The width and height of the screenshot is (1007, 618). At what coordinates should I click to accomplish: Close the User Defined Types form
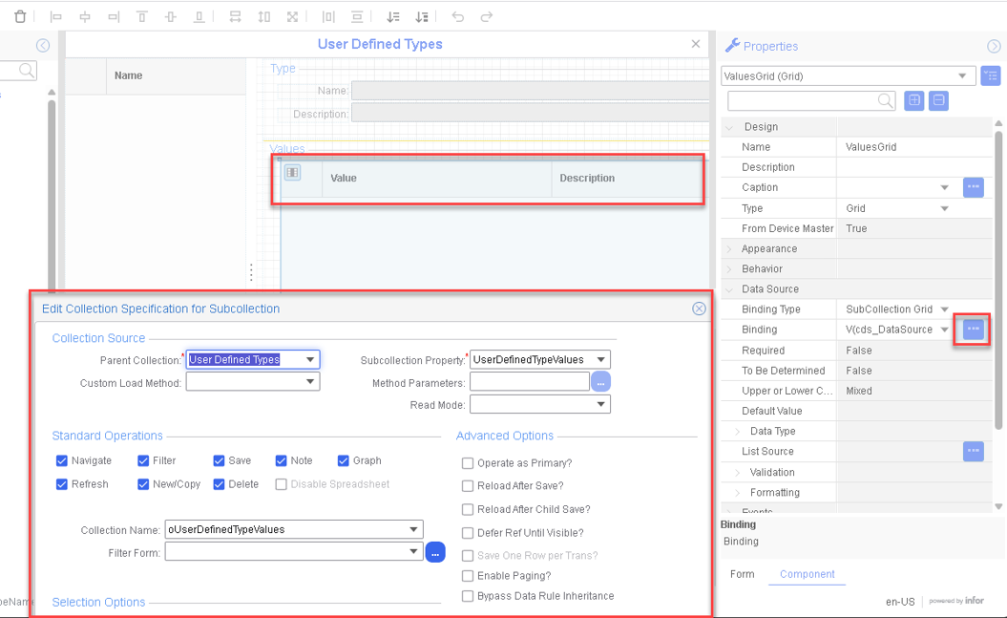pyautogui.click(x=696, y=44)
